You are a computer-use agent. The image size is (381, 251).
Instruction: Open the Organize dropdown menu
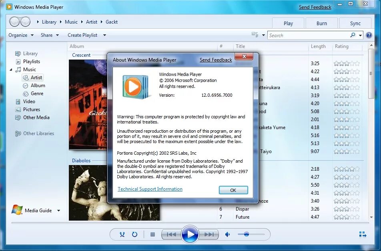(x=21, y=35)
